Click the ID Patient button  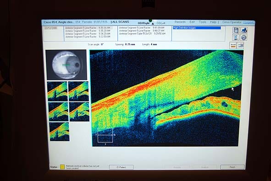click(122, 167)
